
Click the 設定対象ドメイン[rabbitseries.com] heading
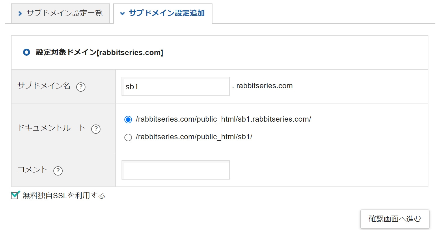[100, 52]
